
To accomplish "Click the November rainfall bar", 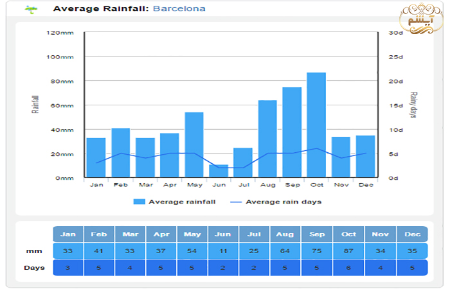I will point(341,157).
